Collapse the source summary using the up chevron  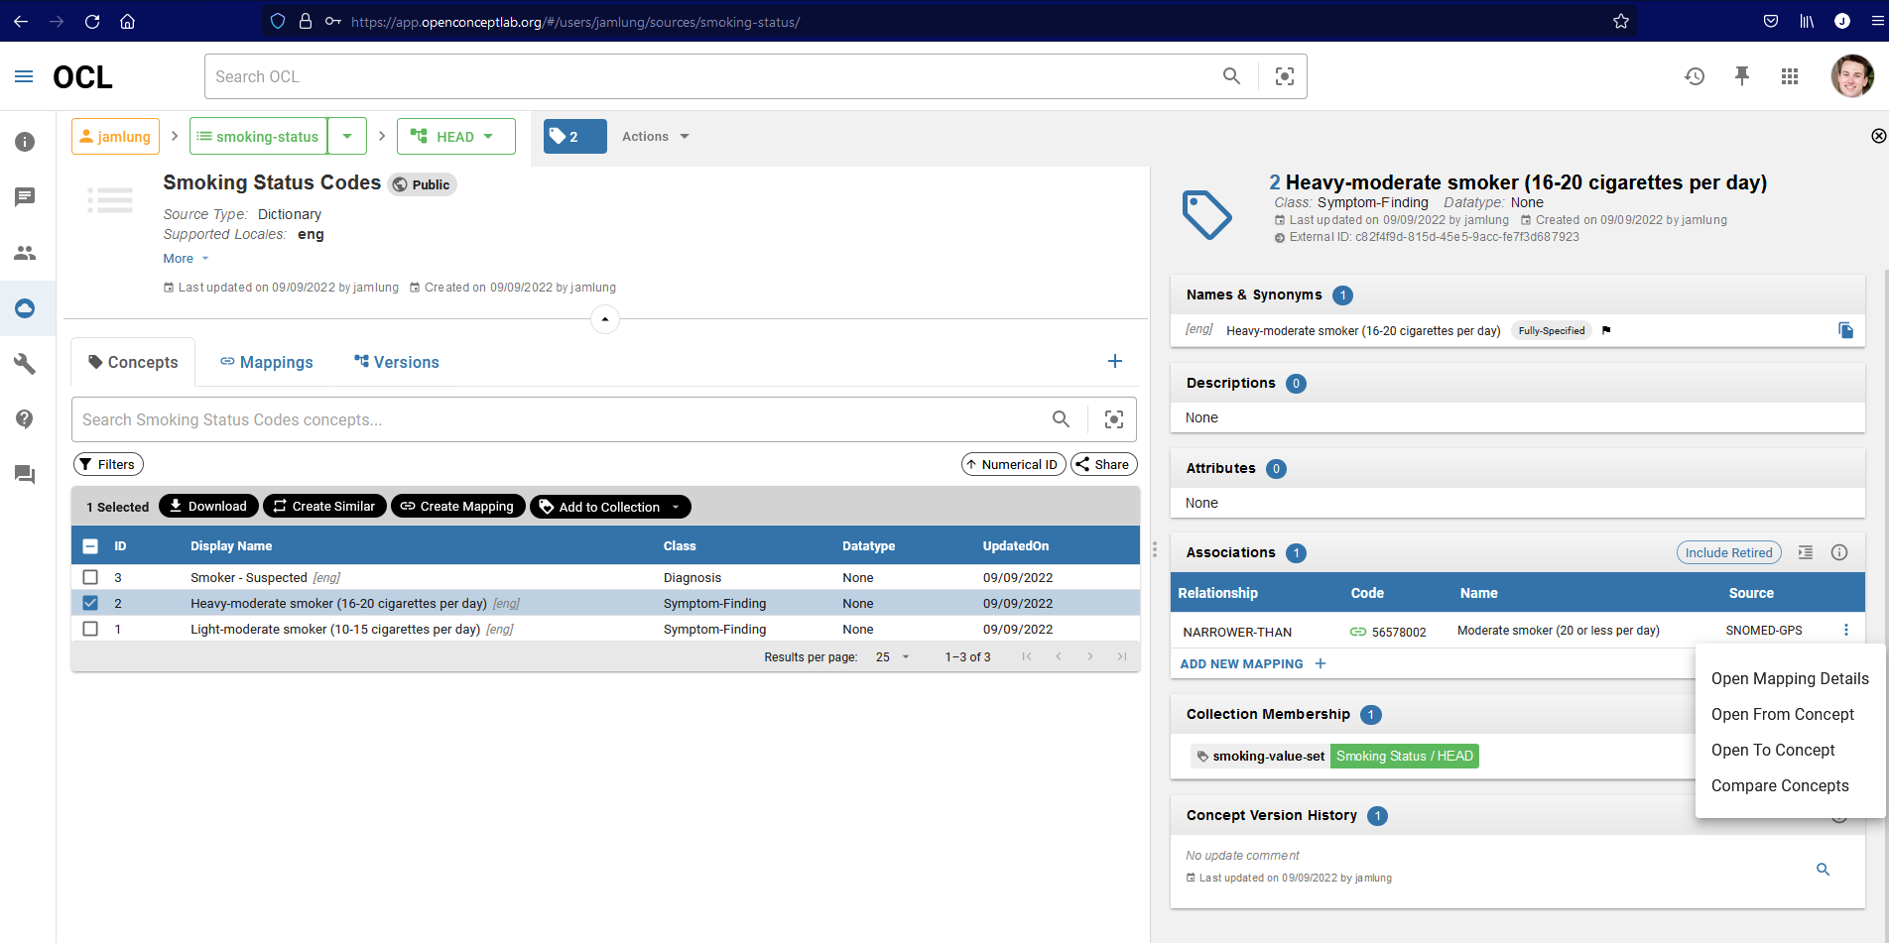pos(604,319)
